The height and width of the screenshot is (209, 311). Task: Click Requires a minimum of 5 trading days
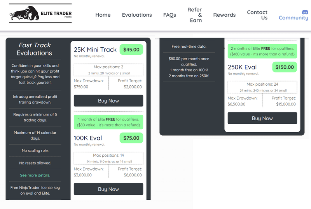(35, 117)
